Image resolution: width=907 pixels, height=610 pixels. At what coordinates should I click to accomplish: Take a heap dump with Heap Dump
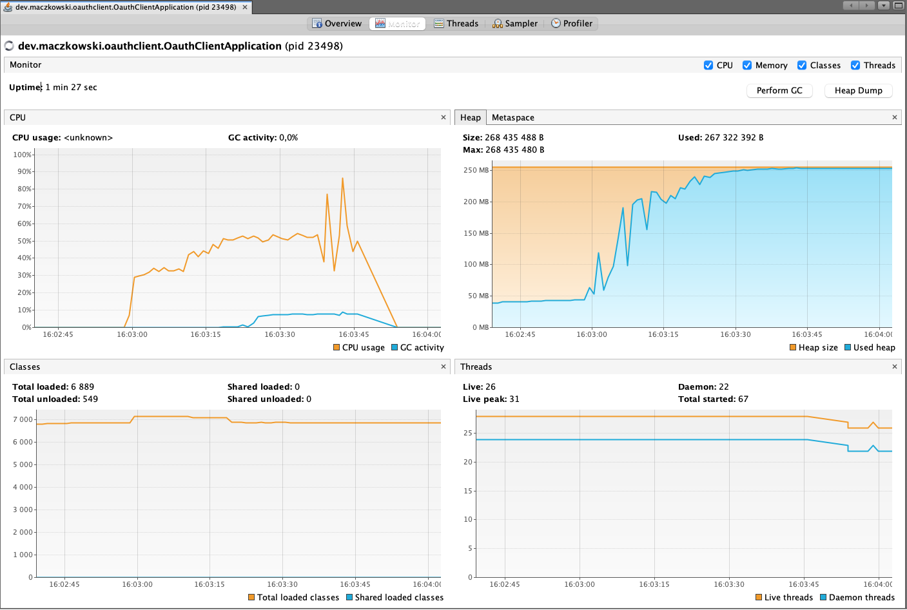tap(859, 91)
